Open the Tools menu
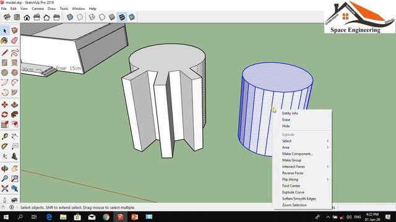This screenshot has width=396, height=222. (x=64, y=9)
